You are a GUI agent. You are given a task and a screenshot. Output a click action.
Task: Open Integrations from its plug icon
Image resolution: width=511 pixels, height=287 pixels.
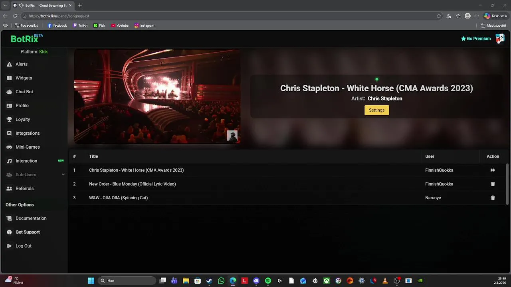9,133
